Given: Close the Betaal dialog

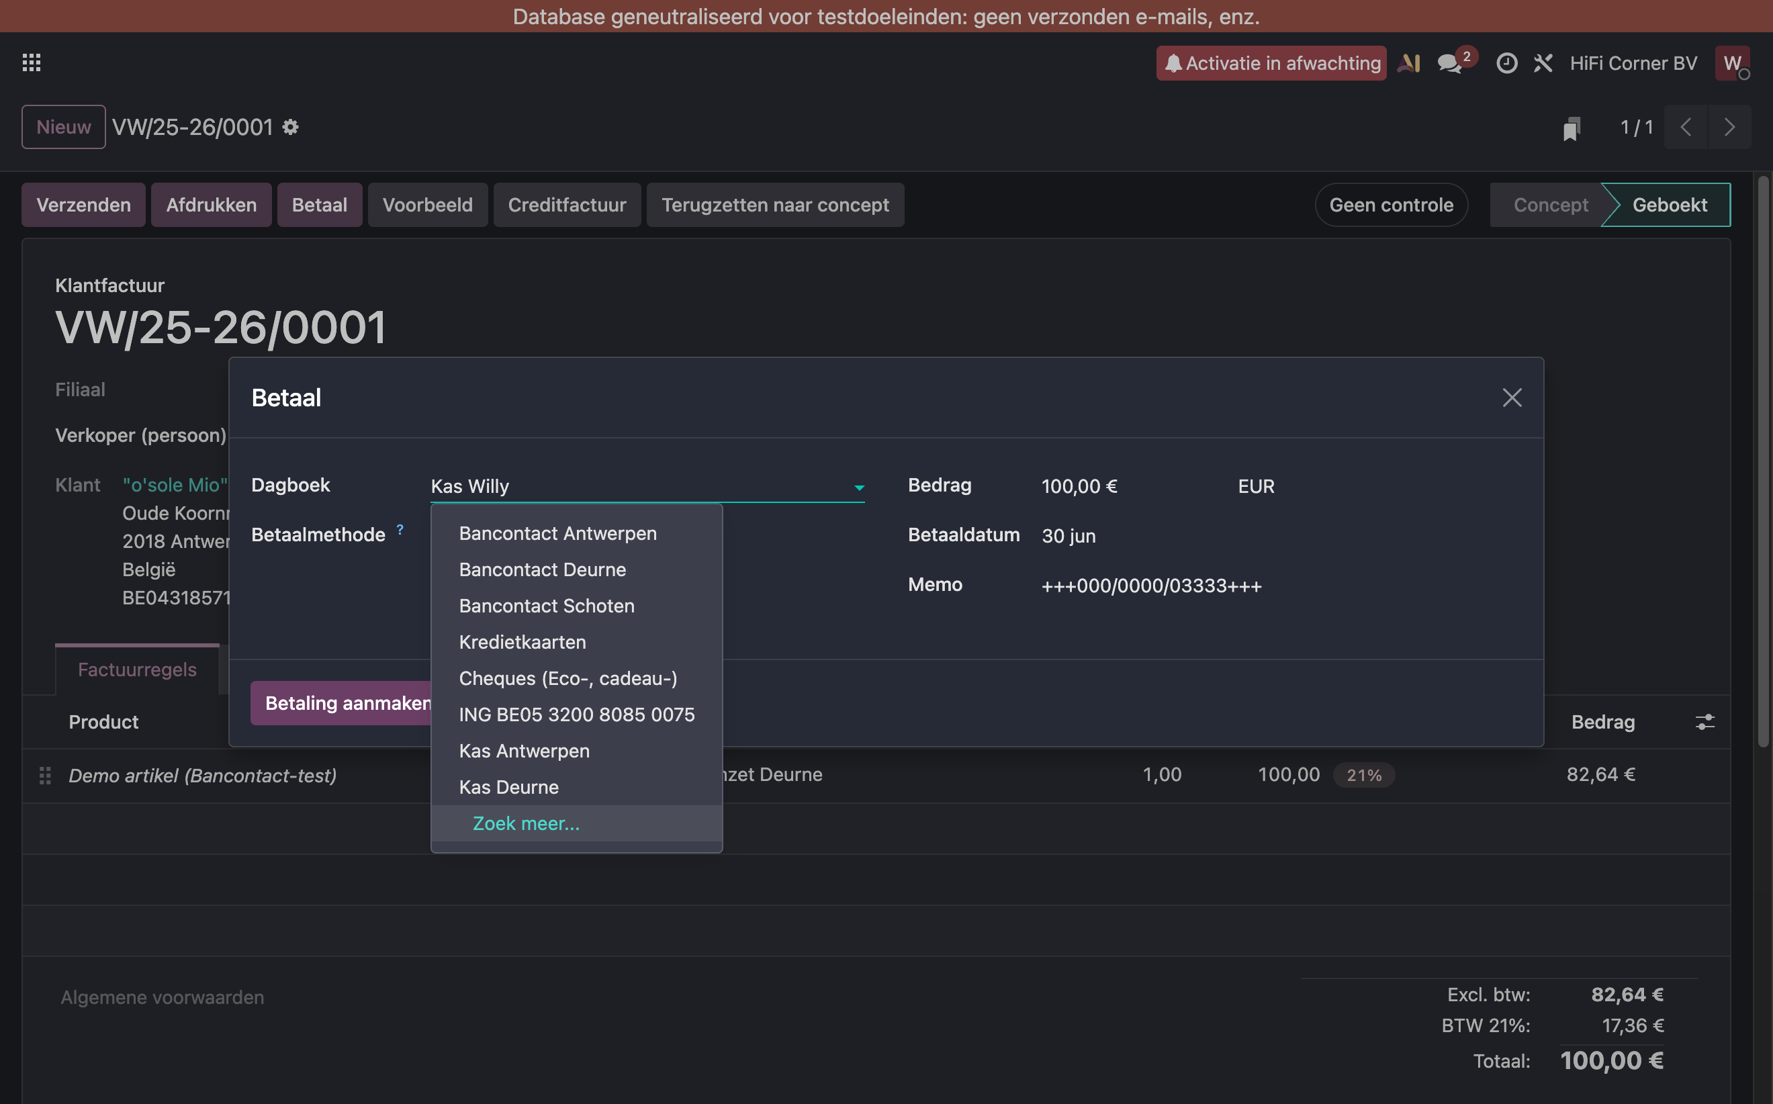Looking at the screenshot, I should click(x=1512, y=398).
